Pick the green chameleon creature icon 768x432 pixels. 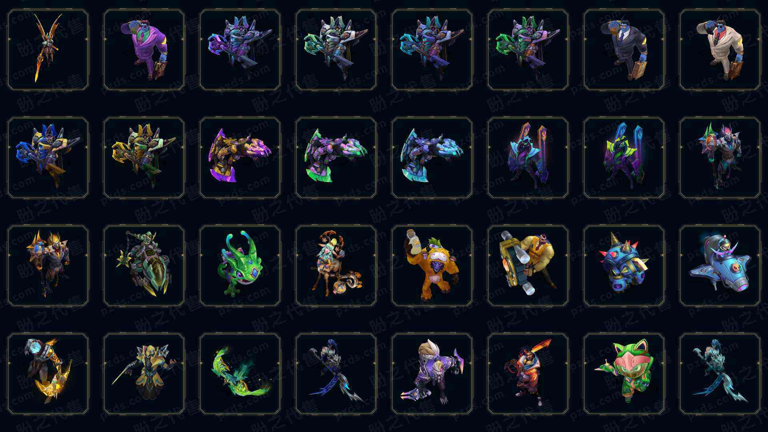click(x=240, y=266)
